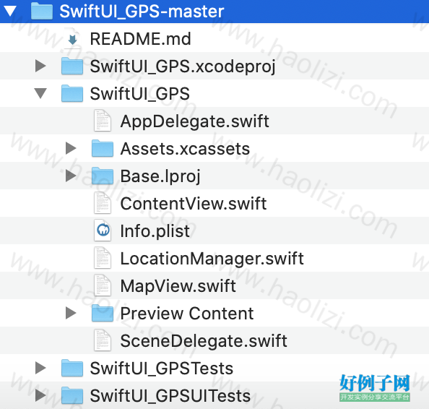Expand the Preview Content folder
Viewport: 429px width, 409px height.
[x=71, y=313]
